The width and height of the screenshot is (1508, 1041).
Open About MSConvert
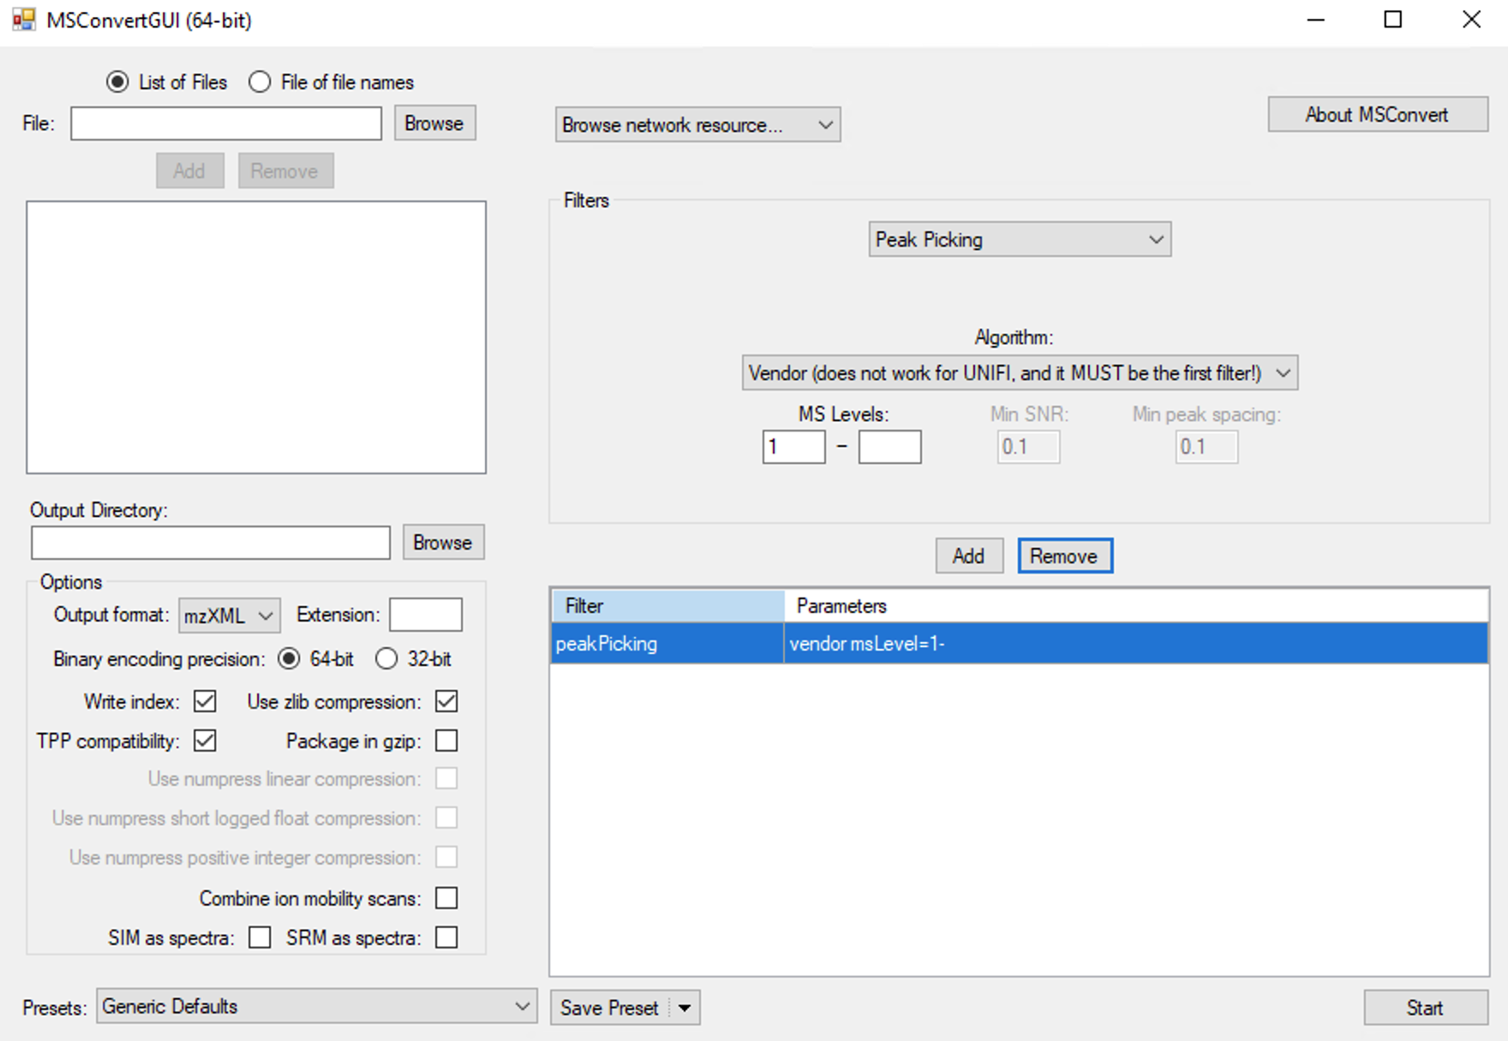[1378, 115]
